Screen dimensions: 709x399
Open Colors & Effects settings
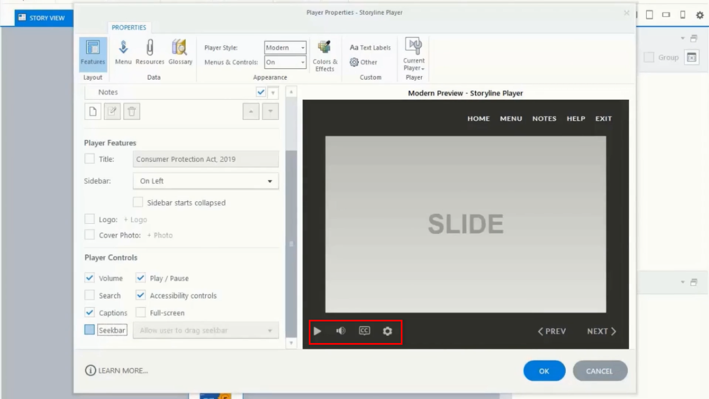[325, 55]
